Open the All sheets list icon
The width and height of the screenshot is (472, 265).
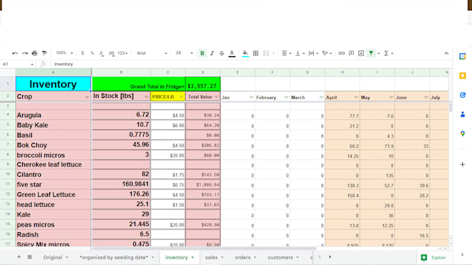[x=29, y=257]
